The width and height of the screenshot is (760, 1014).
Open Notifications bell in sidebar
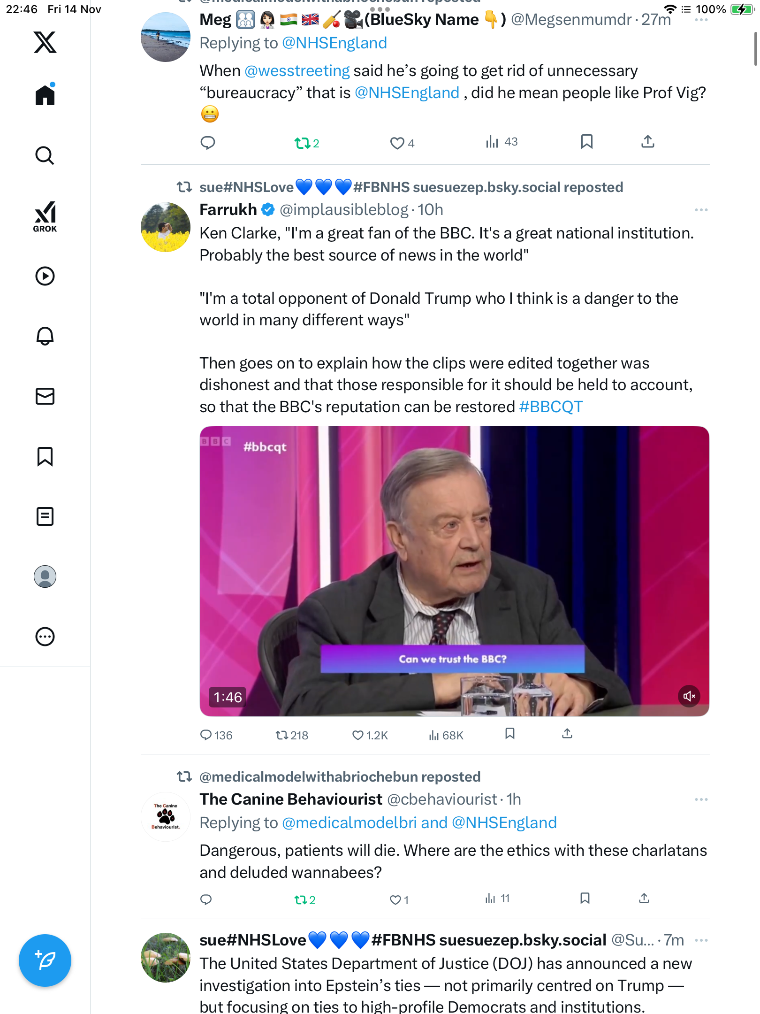pos(45,336)
